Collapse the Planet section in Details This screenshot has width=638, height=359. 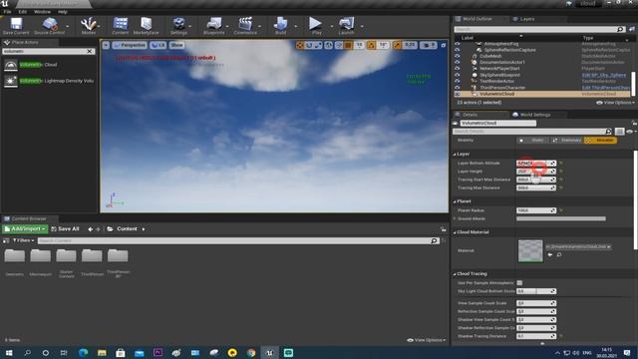click(x=455, y=201)
